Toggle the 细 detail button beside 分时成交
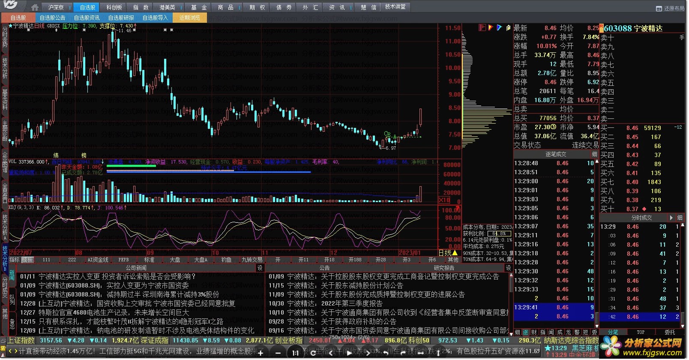The image size is (689, 360). tap(680, 218)
